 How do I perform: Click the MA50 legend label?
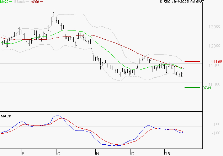pos(35,2)
